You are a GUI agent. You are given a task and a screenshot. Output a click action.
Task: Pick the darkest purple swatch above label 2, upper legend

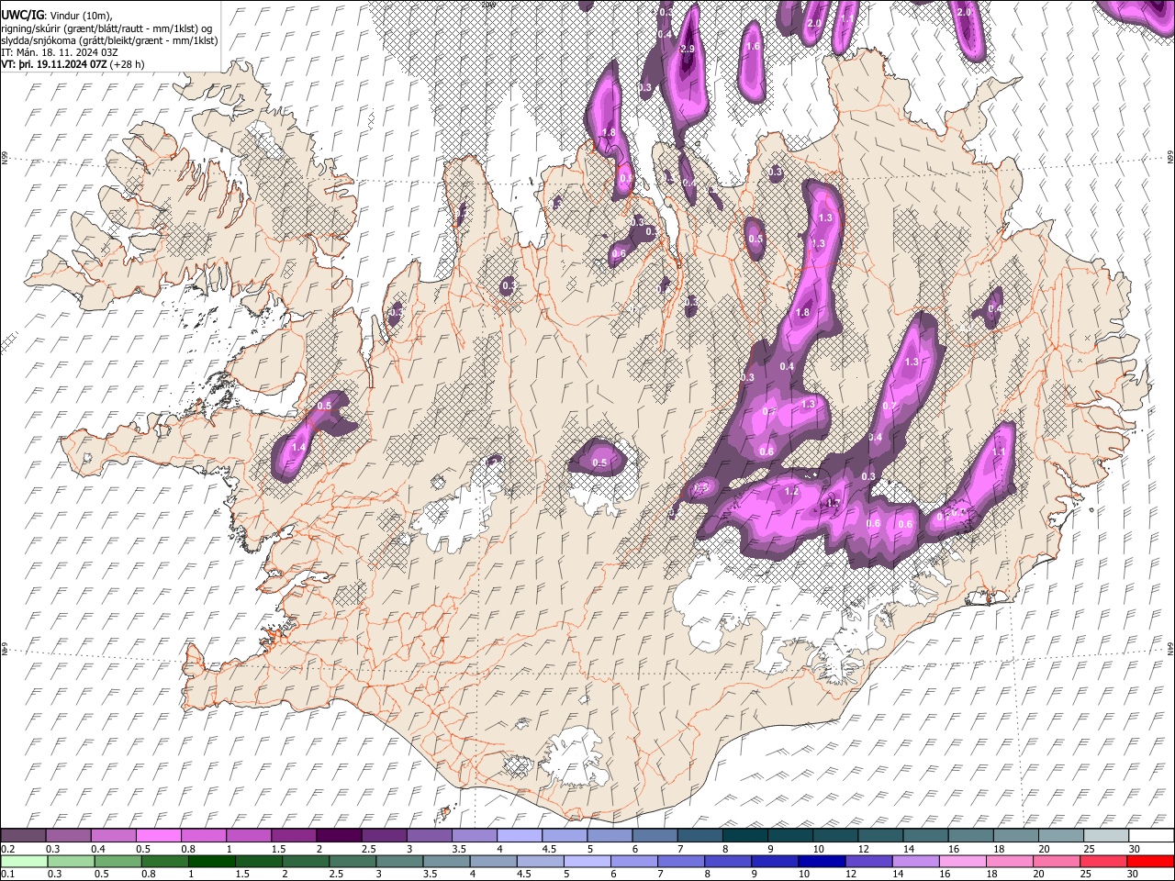339,836
